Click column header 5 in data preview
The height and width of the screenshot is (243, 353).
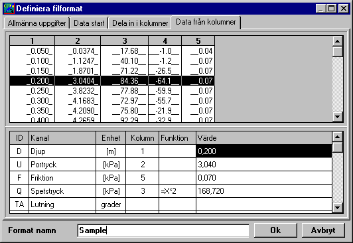pyautogui.click(x=198, y=40)
